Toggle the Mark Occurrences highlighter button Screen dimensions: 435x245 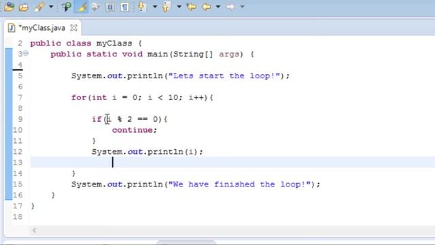82,7
